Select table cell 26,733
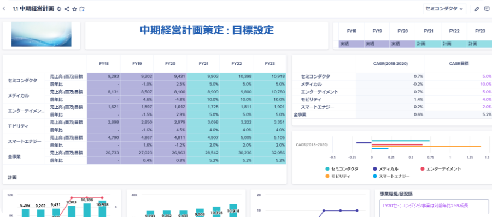The height and width of the screenshot is (217, 492). (103, 153)
